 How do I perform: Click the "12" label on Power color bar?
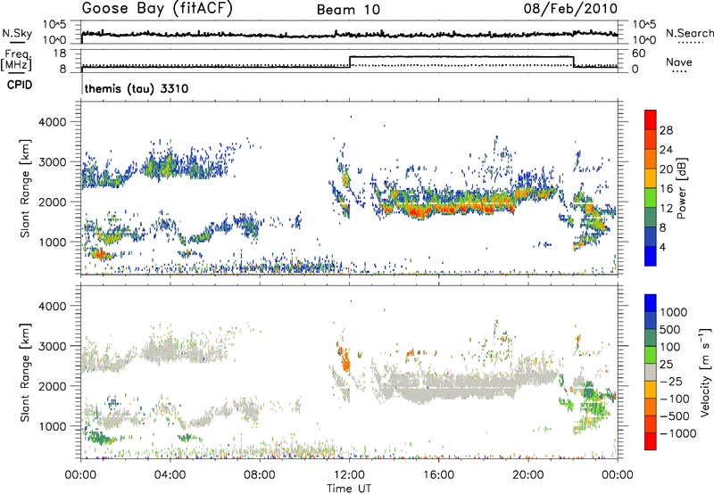coord(666,209)
